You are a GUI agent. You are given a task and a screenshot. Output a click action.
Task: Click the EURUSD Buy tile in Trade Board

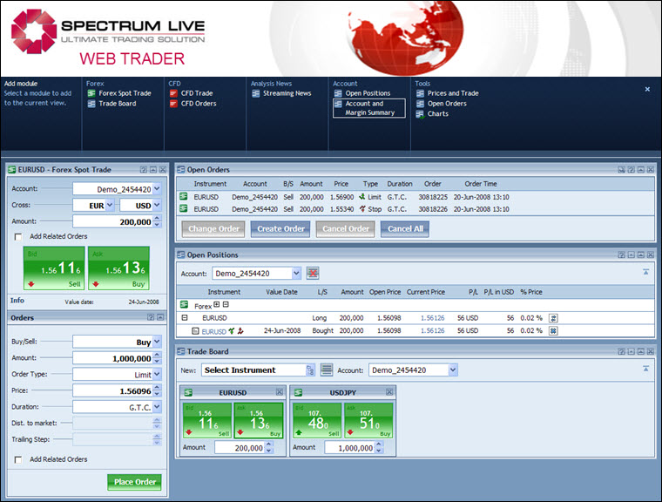pos(259,420)
